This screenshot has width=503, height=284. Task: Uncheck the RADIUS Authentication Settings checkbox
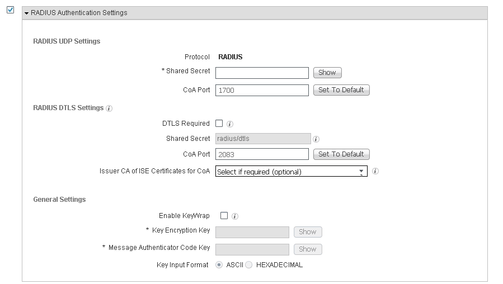click(10, 10)
